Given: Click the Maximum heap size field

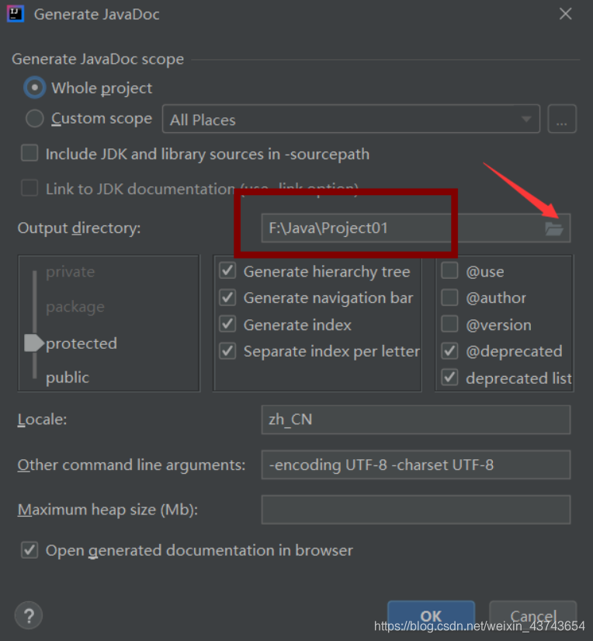Looking at the screenshot, I should [416, 510].
